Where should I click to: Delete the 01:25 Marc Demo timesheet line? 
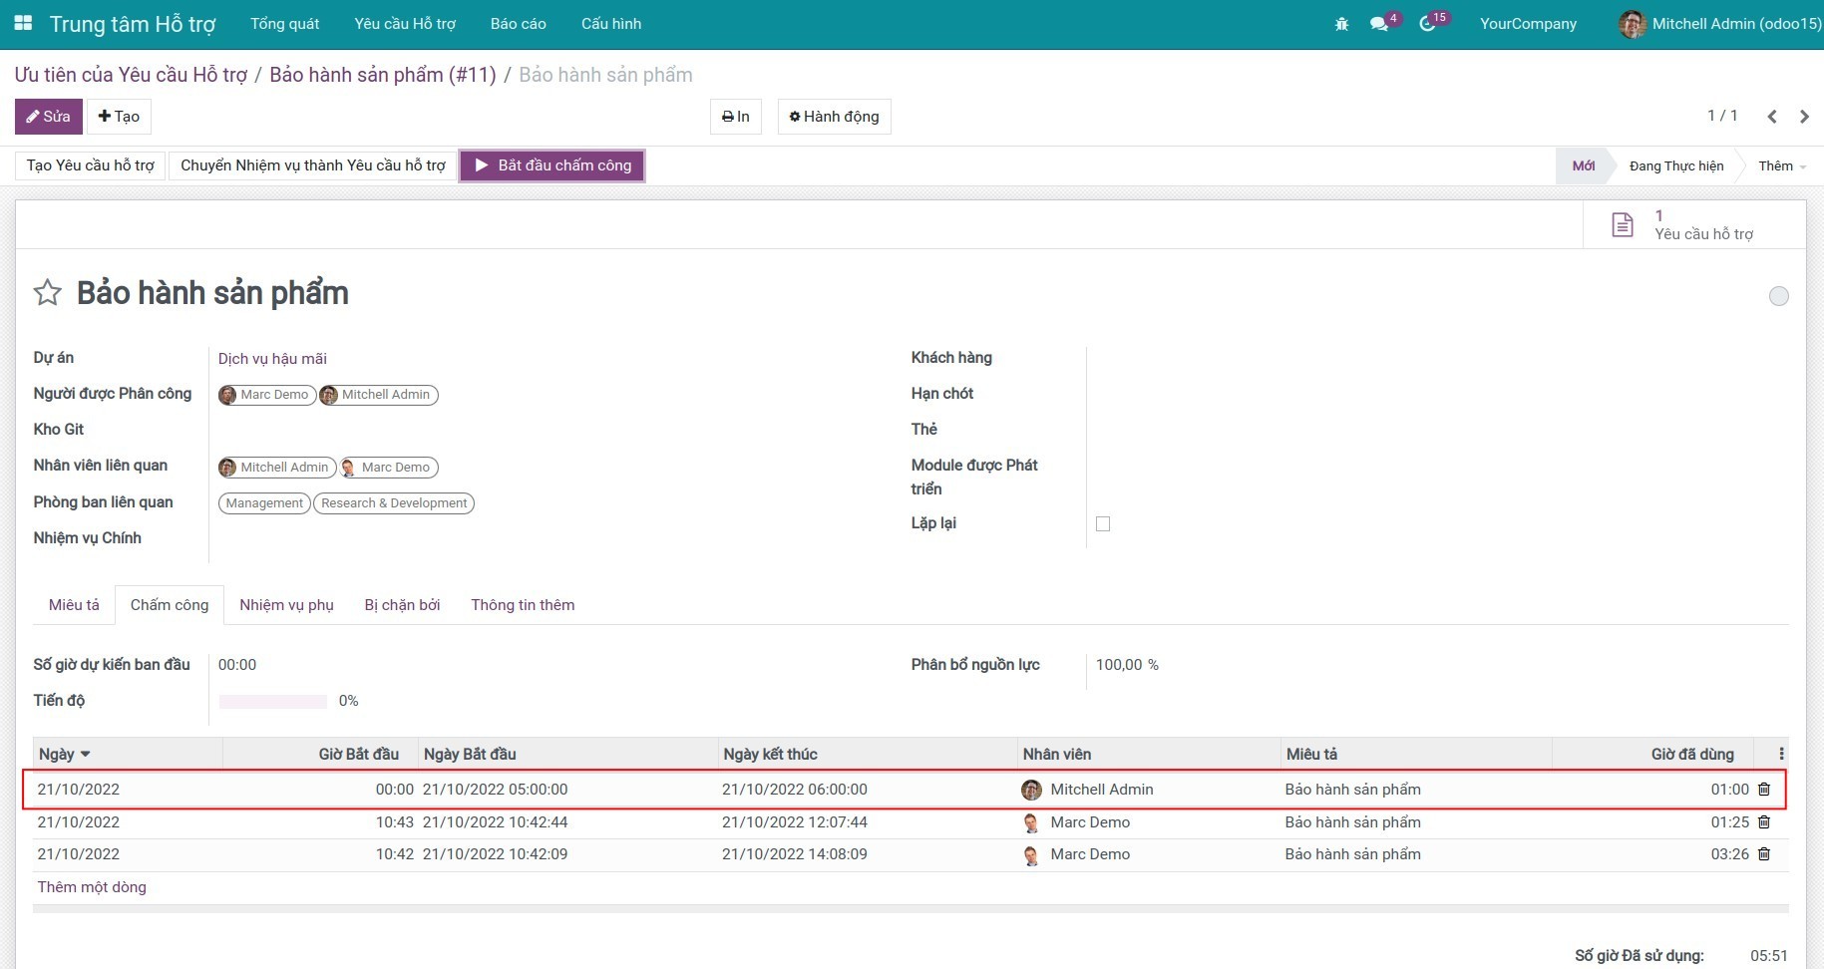click(1764, 822)
